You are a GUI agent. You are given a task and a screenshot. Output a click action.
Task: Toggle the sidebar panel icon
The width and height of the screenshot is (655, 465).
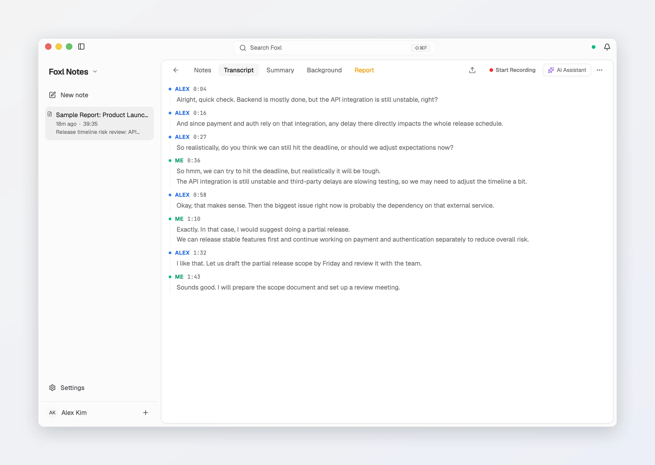coord(81,47)
